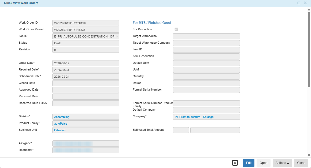311x168 pixels.
Task: Click the vertical scrollbar thumb
Action: point(309,50)
